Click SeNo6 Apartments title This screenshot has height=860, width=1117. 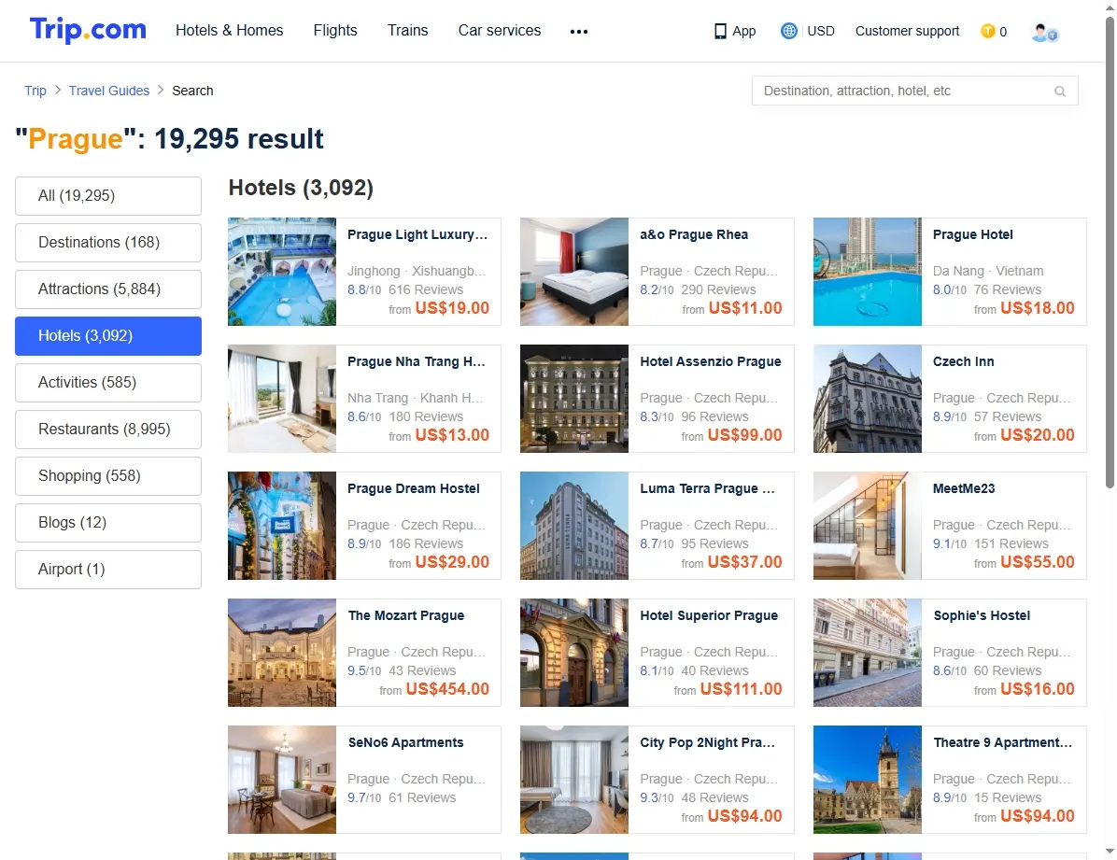[x=406, y=742]
